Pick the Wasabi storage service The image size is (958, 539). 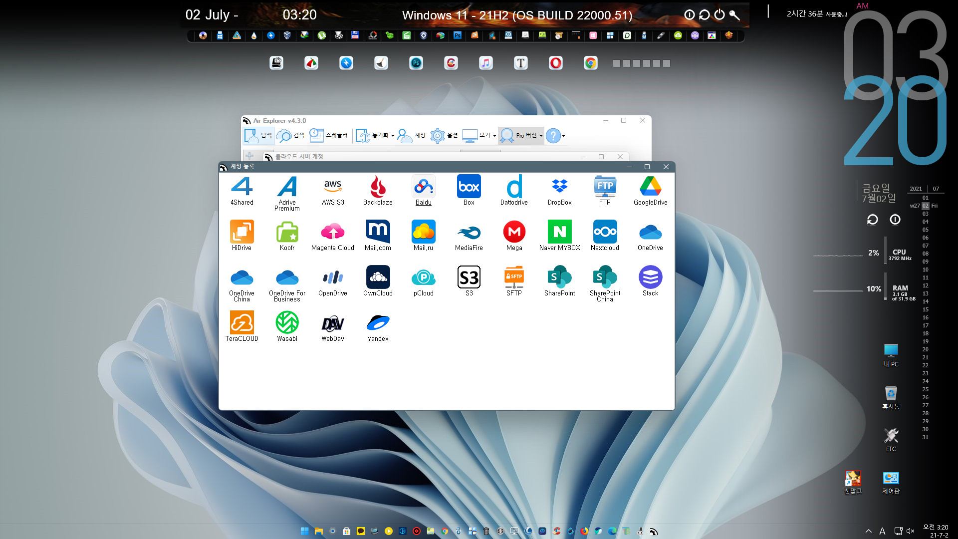click(x=287, y=326)
